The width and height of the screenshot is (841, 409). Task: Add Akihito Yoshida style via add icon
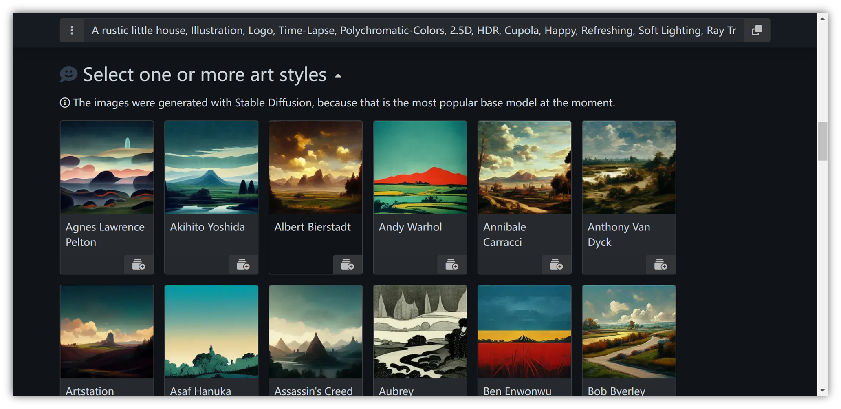click(243, 265)
